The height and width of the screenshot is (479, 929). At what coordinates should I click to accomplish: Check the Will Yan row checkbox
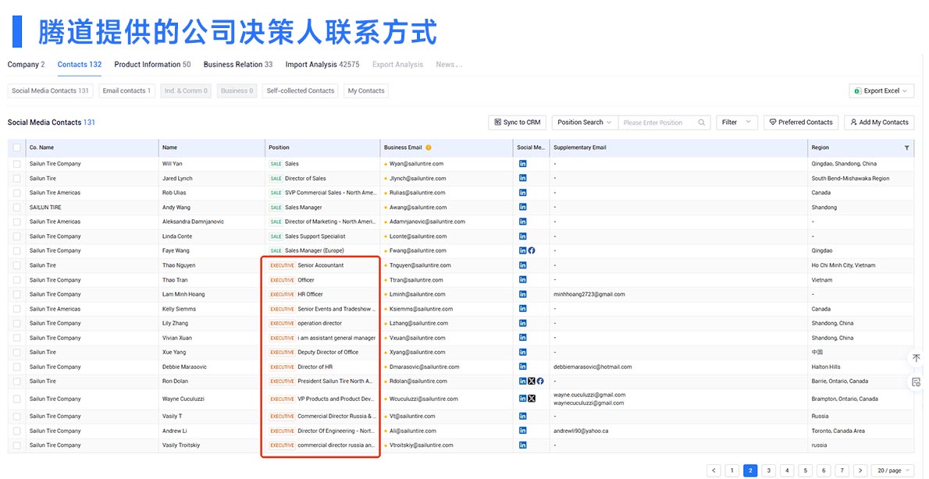coord(16,164)
